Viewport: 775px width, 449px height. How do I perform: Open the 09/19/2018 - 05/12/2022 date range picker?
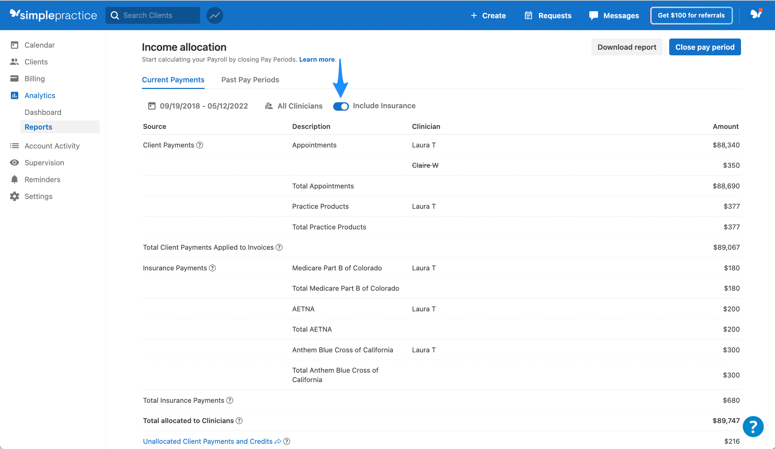click(198, 106)
